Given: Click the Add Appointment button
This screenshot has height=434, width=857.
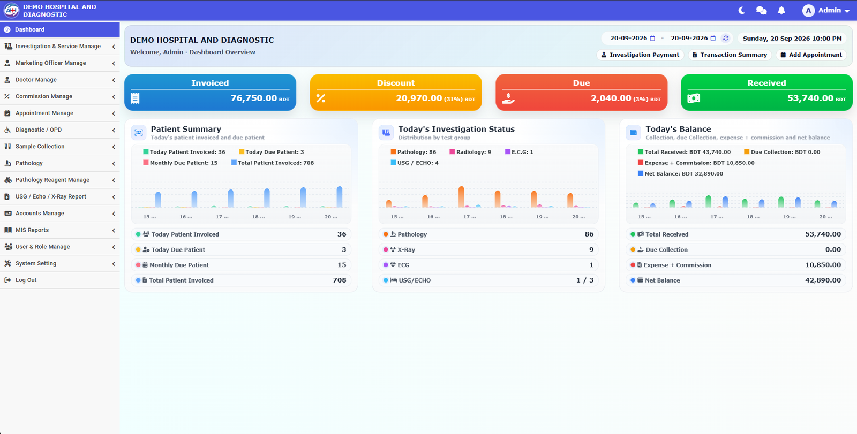Looking at the screenshot, I should pyautogui.click(x=811, y=55).
